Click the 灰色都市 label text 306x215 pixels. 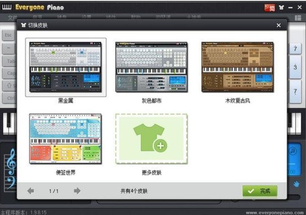pyautogui.click(x=151, y=101)
